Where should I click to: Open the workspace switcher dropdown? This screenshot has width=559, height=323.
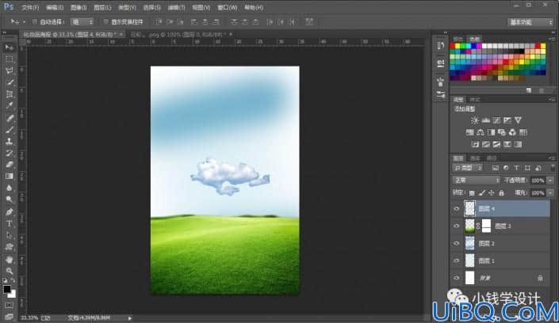click(x=530, y=22)
